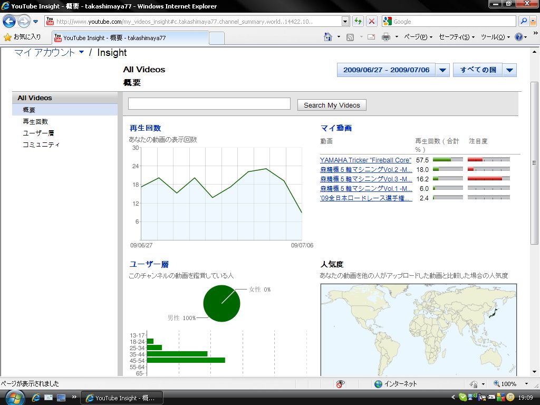This screenshot has width=540, height=405.
Task: Expand hidden system tray icons arrow
Action: [453, 398]
